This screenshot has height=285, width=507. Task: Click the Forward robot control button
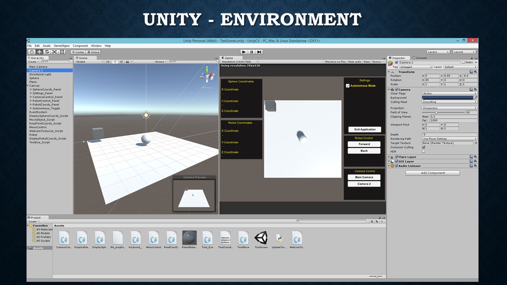coord(364,144)
